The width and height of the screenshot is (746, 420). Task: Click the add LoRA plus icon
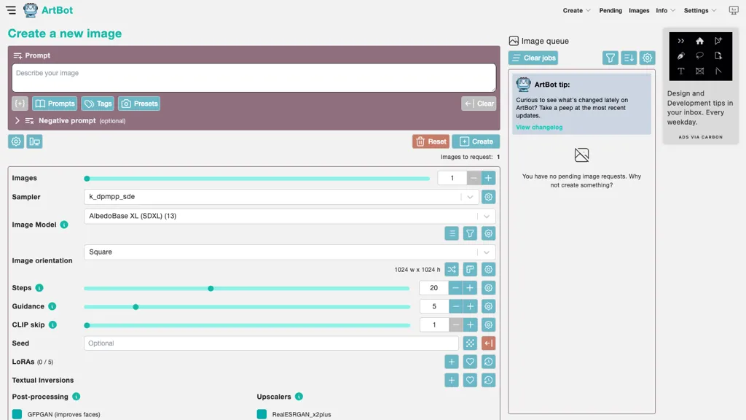(x=452, y=362)
